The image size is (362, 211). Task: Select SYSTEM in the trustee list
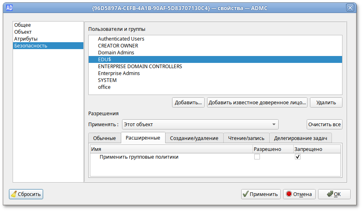pyautogui.click(x=215, y=80)
